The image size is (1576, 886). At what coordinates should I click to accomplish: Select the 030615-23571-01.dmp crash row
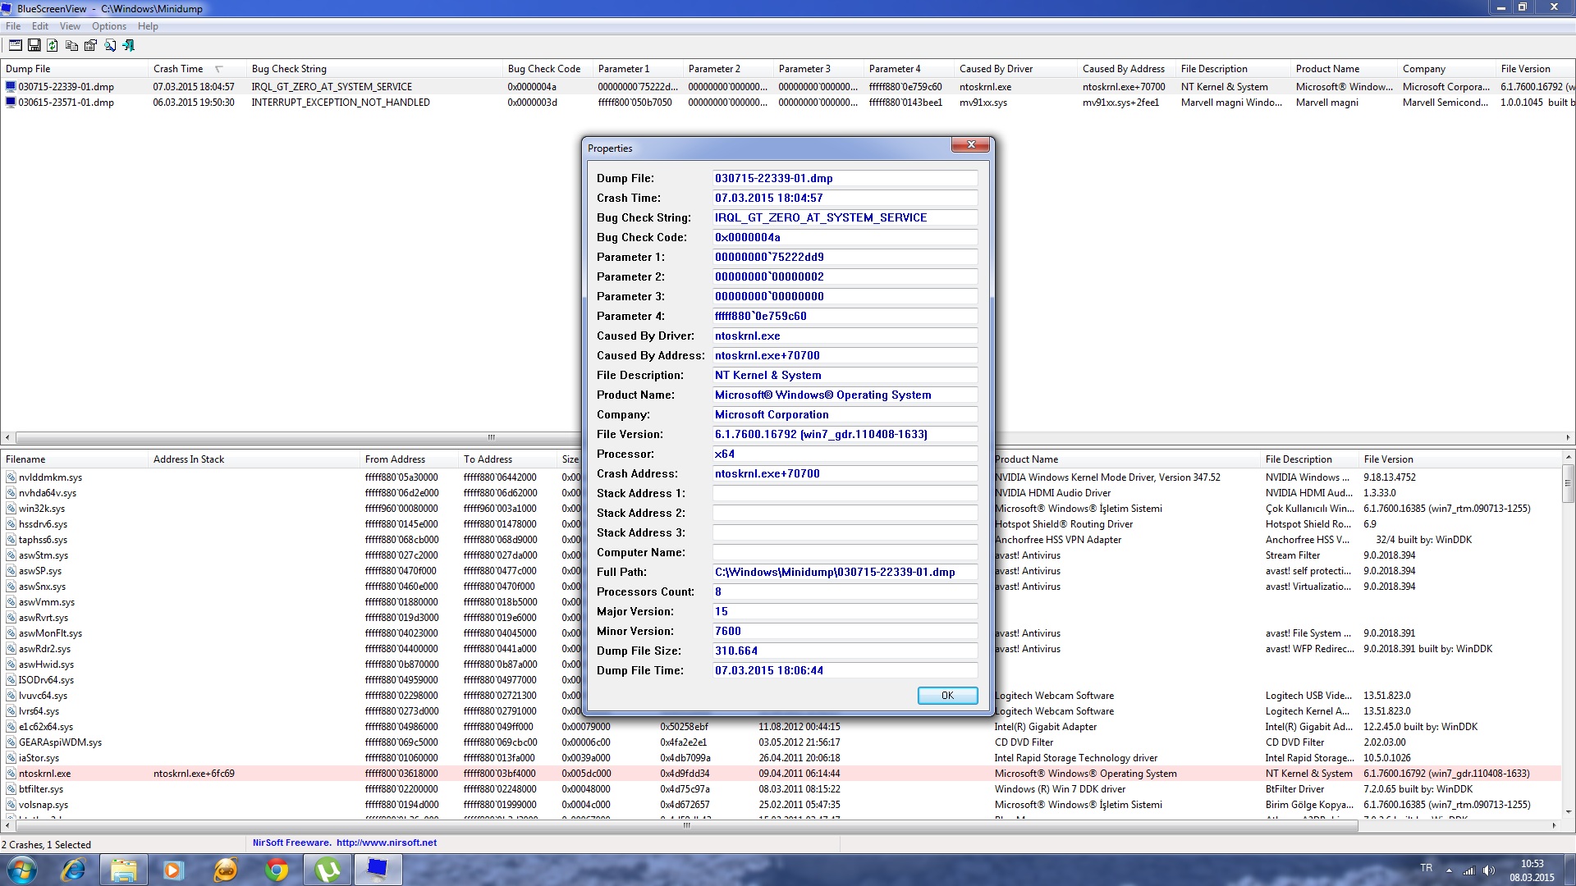pyautogui.click(x=66, y=103)
